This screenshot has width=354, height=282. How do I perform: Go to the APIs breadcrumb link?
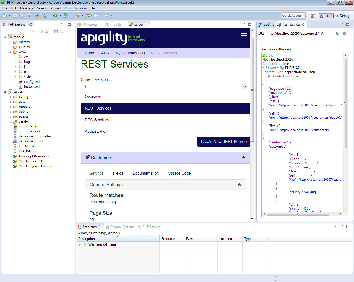pos(105,53)
